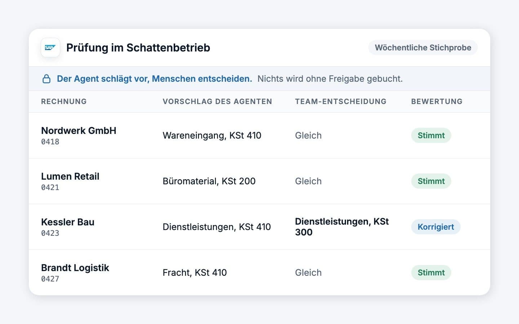This screenshot has height=324, width=519.
Task: Click the lock icon in the notice banner
Action: (x=46, y=79)
